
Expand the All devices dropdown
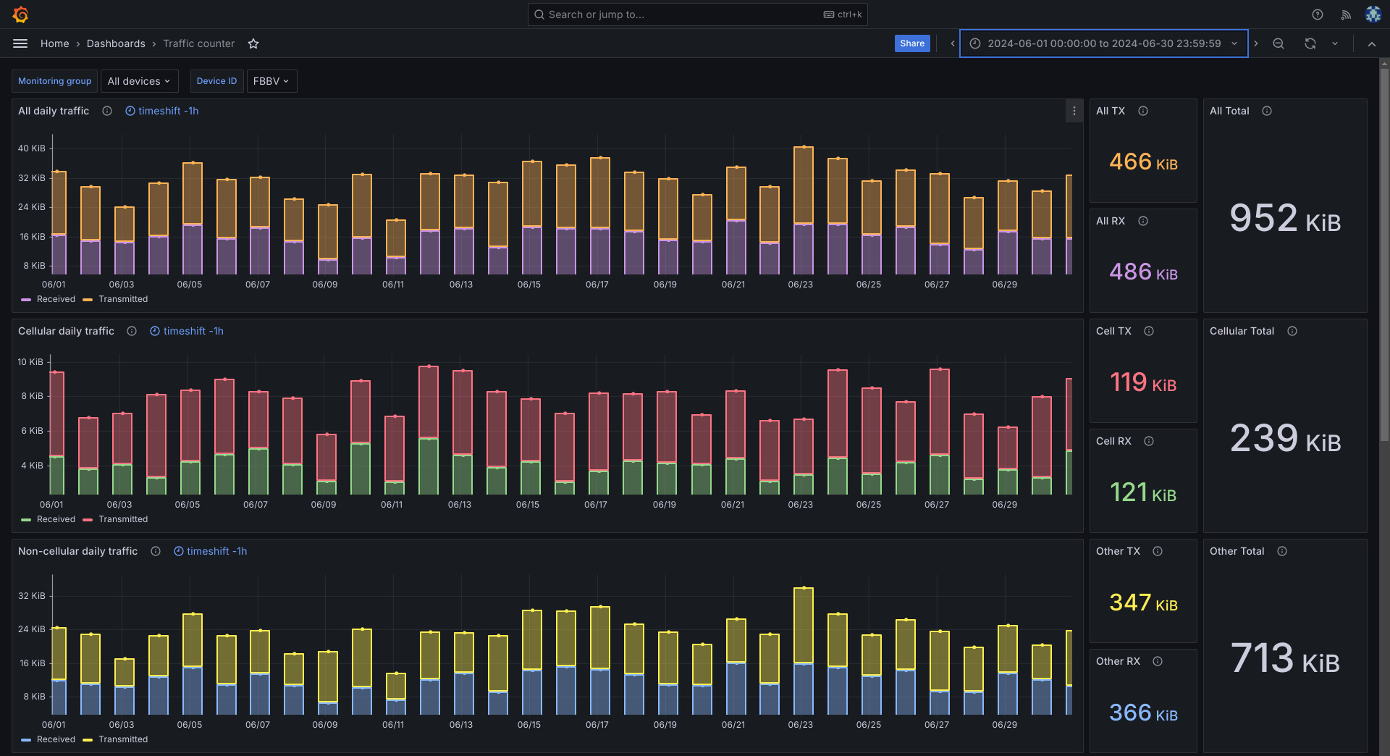tap(139, 81)
